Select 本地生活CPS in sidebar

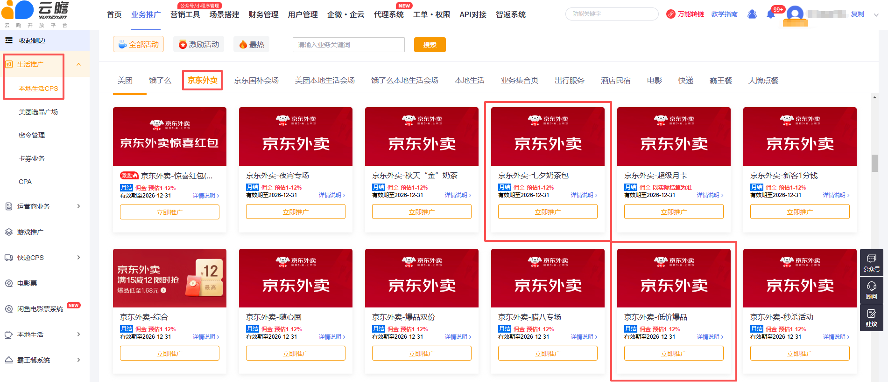[38, 89]
